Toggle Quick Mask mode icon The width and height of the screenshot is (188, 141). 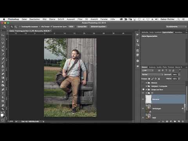click(2, 120)
